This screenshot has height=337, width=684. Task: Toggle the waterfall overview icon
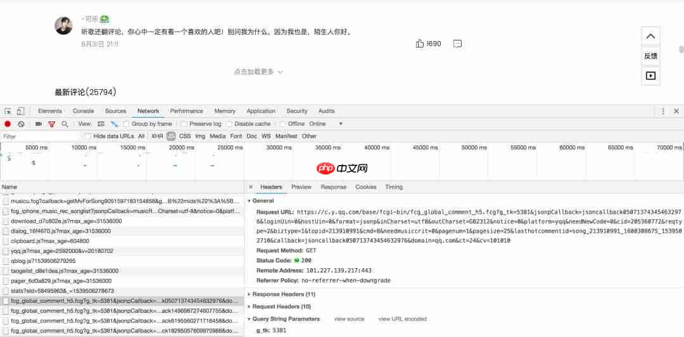pyautogui.click(x=114, y=124)
